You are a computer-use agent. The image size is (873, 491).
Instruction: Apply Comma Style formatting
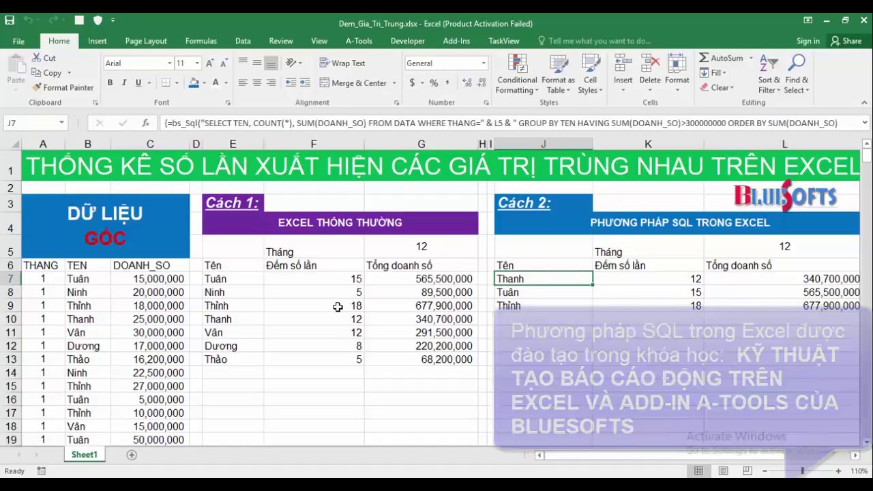(x=449, y=83)
